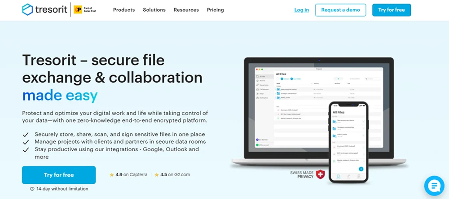The image size is (449, 199).
Task: Click Try for free in the header
Action: click(391, 10)
